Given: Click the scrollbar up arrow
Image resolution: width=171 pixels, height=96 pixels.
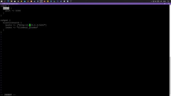Looking at the screenshot, I should pyautogui.click(x=170, y=5).
